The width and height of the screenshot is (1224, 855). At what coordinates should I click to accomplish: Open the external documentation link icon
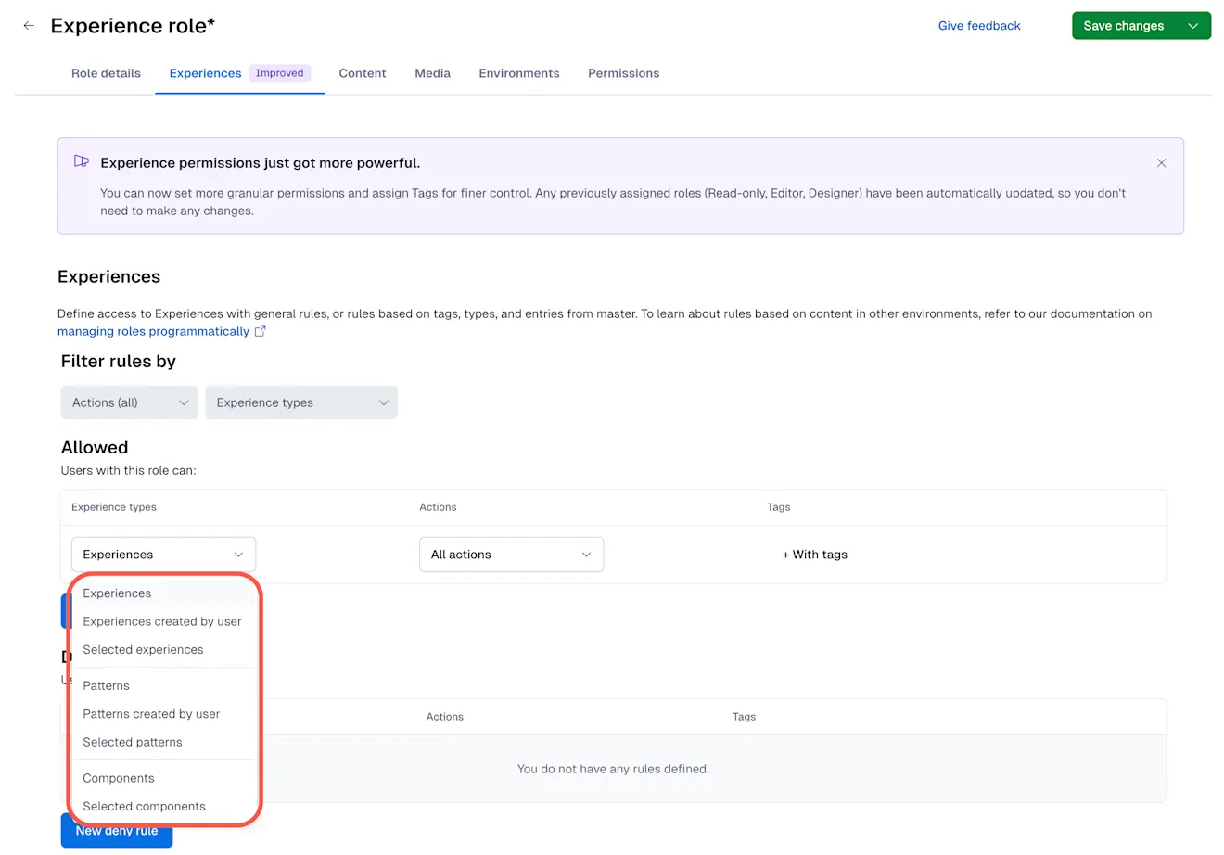tap(260, 331)
